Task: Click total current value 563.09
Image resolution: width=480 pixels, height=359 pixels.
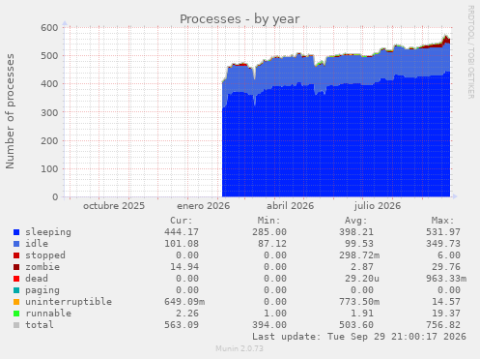Action: (x=182, y=325)
